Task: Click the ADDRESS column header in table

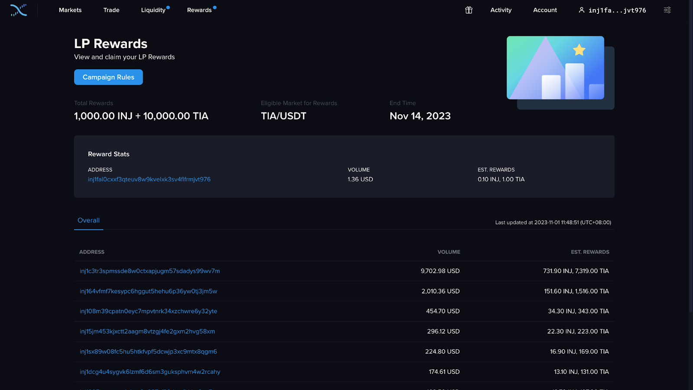Action: [x=92, y=252]
